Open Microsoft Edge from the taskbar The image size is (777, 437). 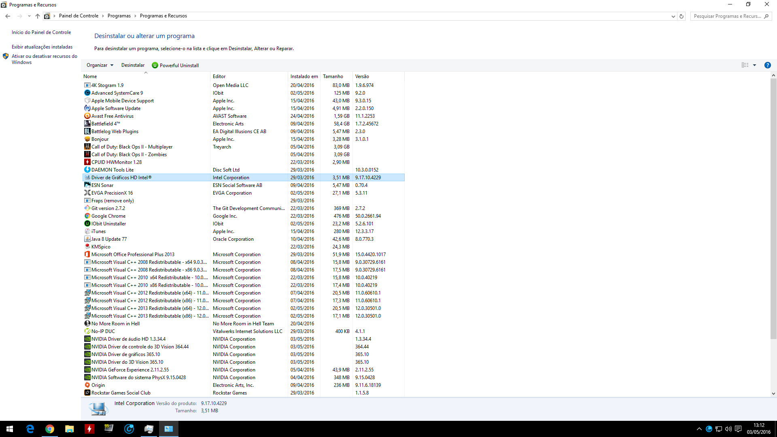point(30,429)
